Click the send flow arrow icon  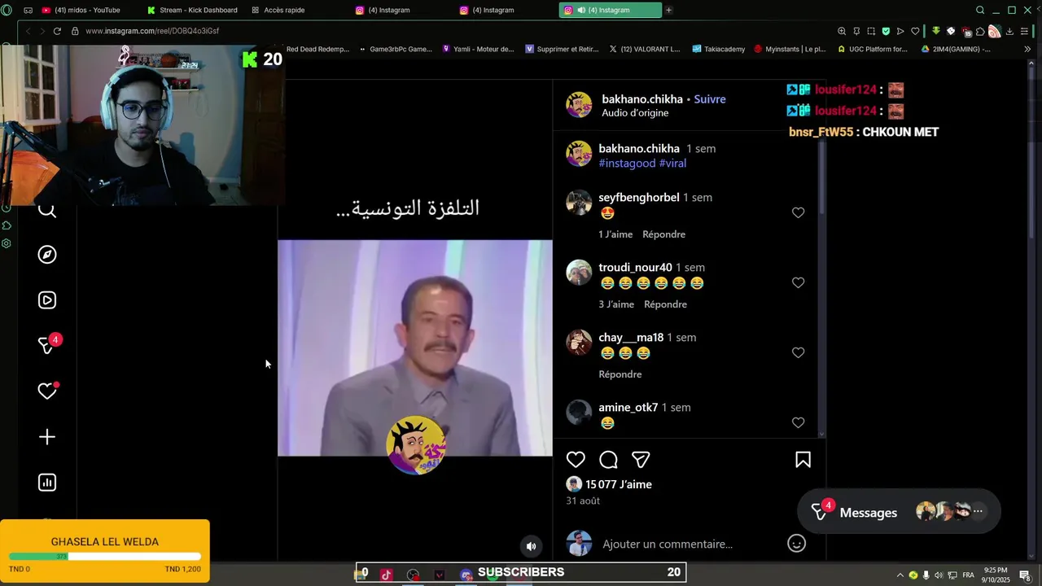point(900,31)
